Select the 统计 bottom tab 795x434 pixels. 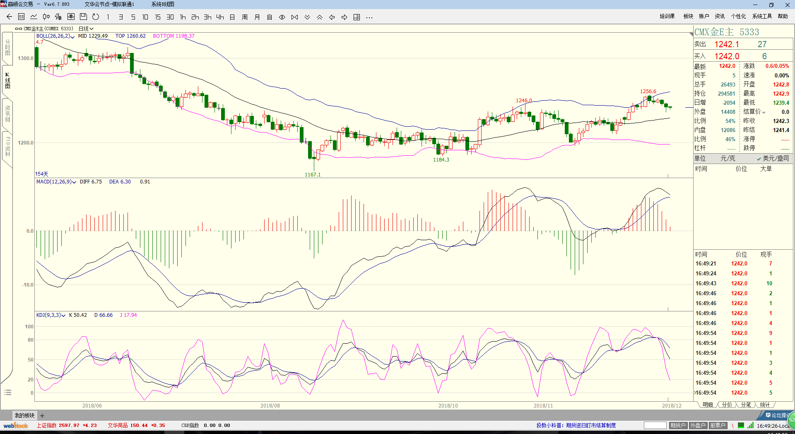tap(765, 405)
